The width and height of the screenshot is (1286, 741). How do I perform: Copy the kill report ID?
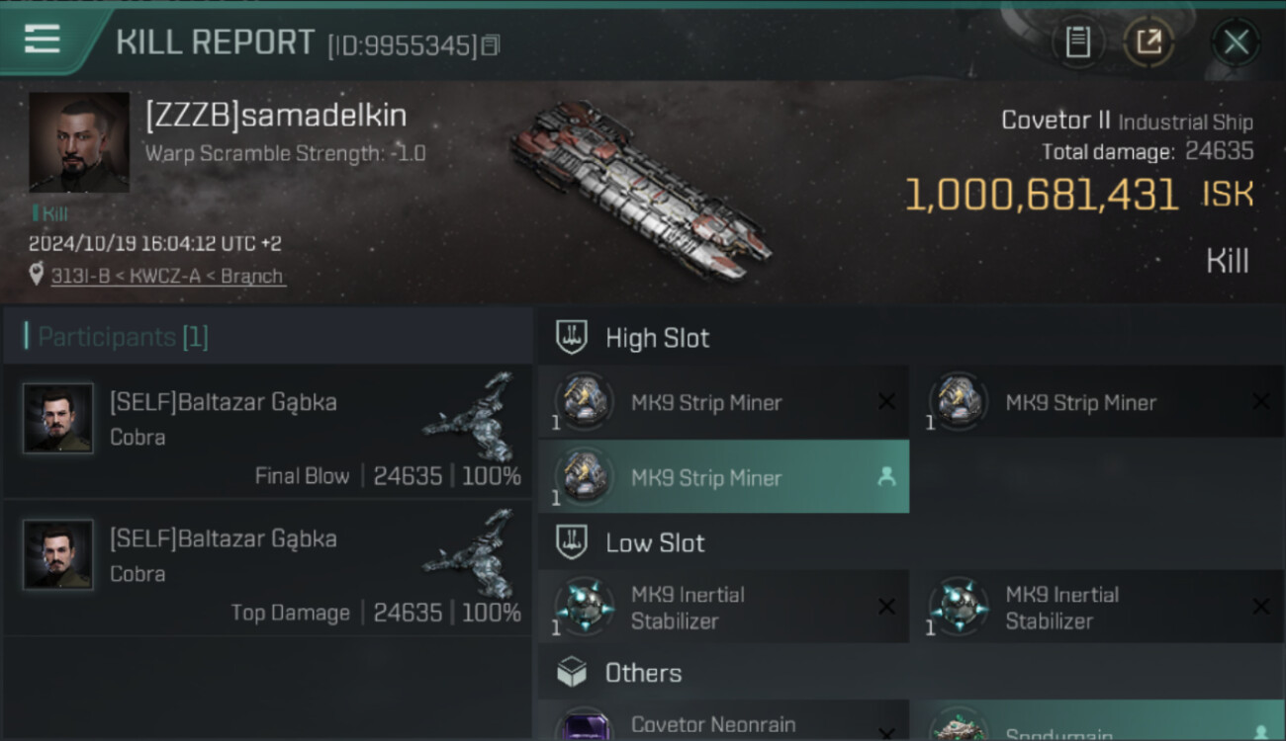tap(491, 45)
